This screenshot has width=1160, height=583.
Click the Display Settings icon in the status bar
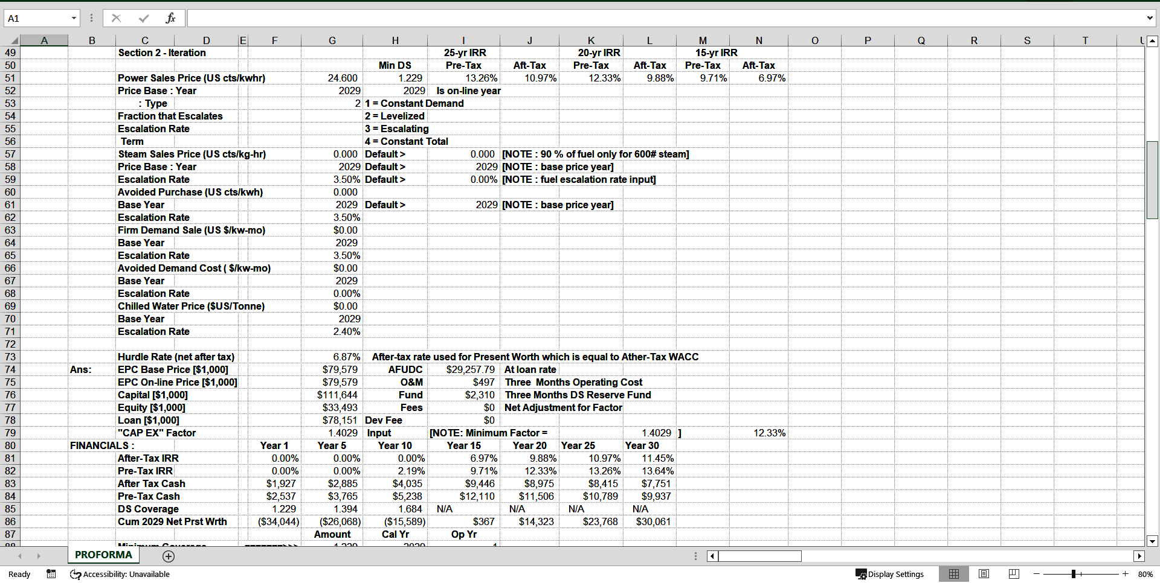pyautogui.click(x=860, y=574)
